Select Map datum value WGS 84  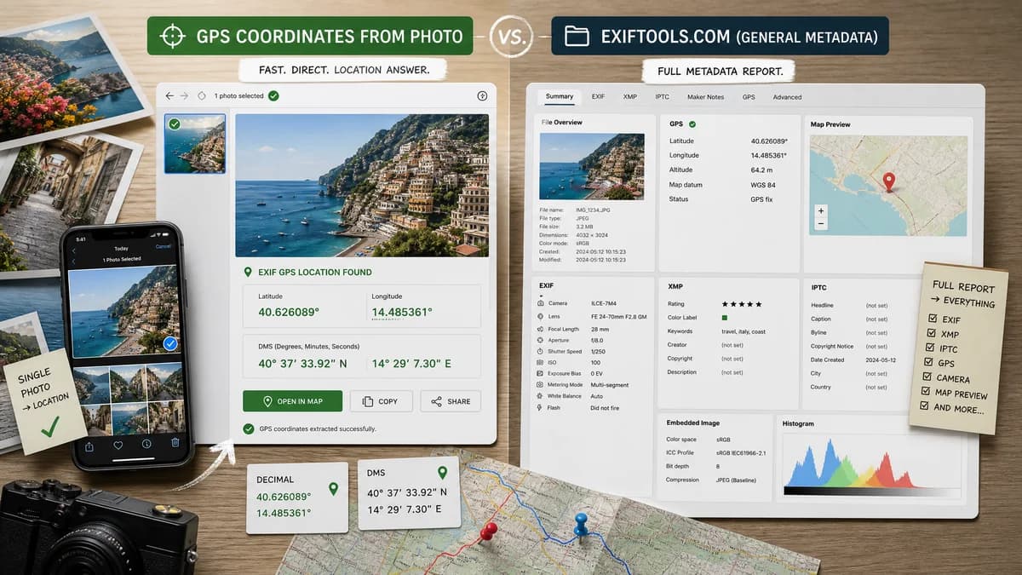tap(763, 185)
